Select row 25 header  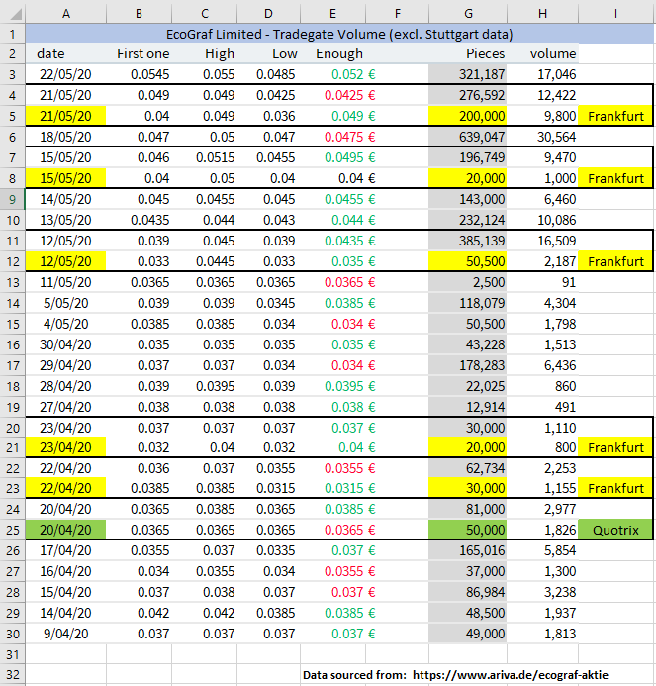click(x=12, y=530)
